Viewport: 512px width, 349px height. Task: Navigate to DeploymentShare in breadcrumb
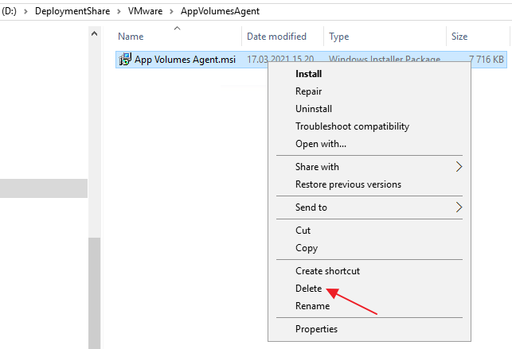coord(78,12)
